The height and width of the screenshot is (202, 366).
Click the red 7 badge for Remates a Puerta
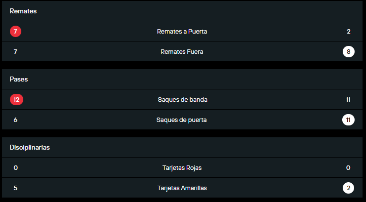tap(15, 32)
